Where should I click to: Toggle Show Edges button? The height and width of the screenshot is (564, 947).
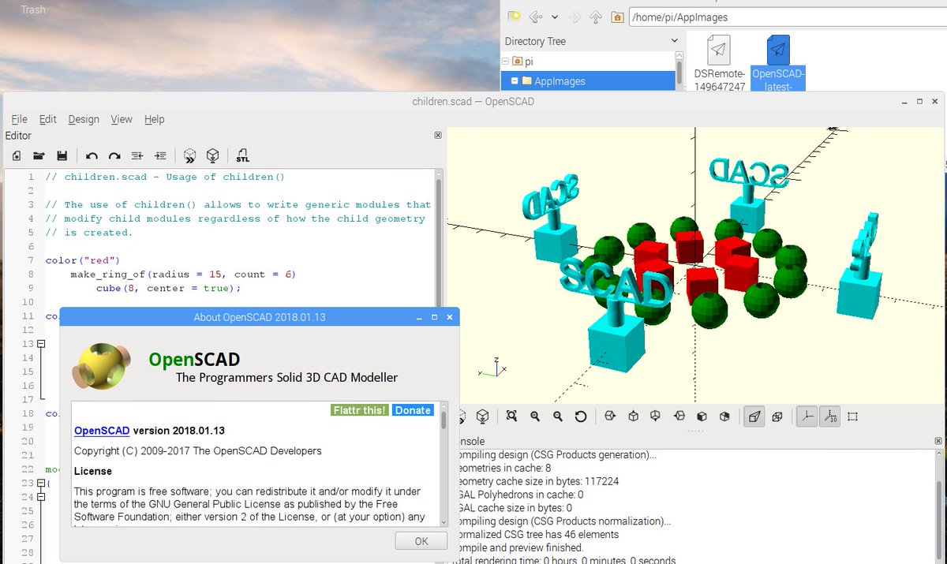(x=852, y=416)
